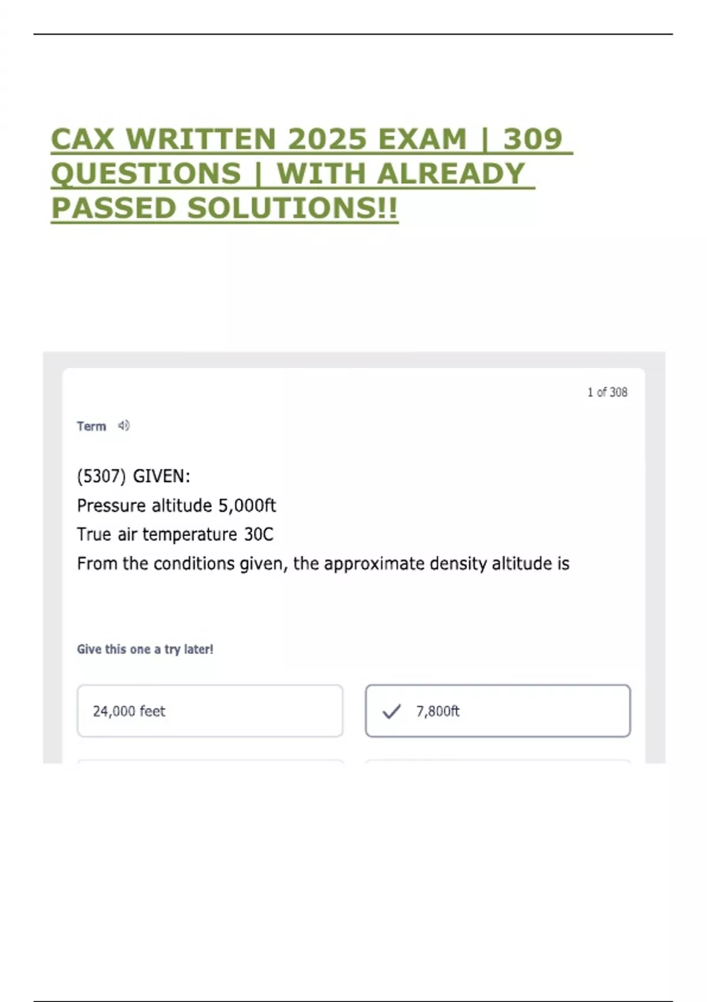Click the "Term" label above the question
Image resolution: width=707 pixels, height=1002 pixels.
click(91, 426)
